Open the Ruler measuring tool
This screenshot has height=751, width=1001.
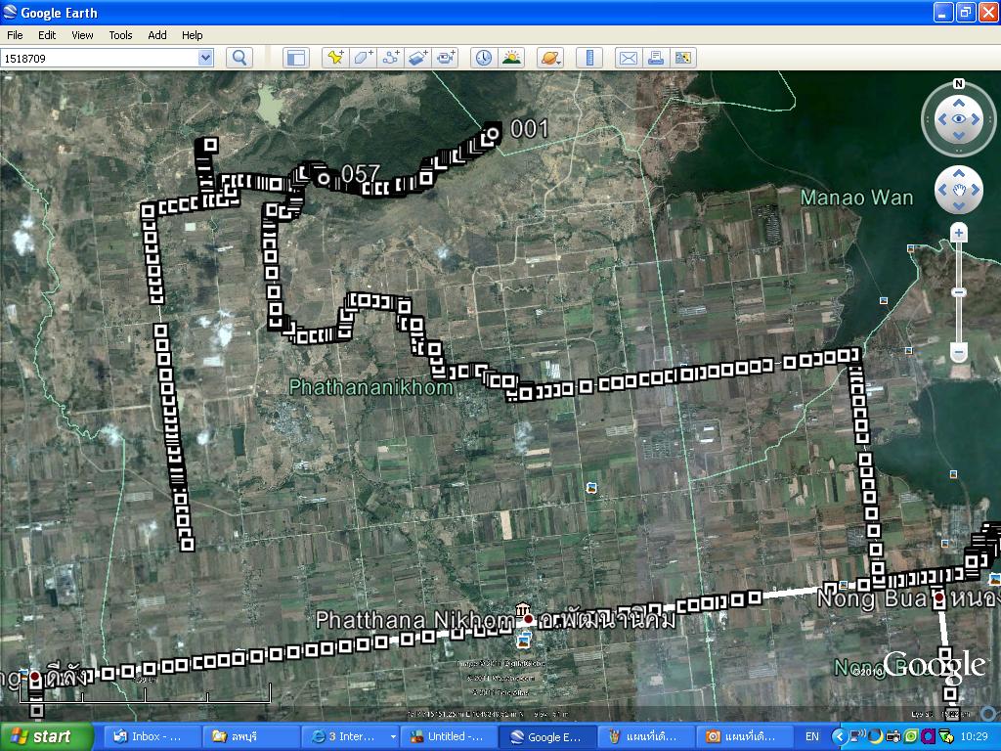[x=589, y=58]
